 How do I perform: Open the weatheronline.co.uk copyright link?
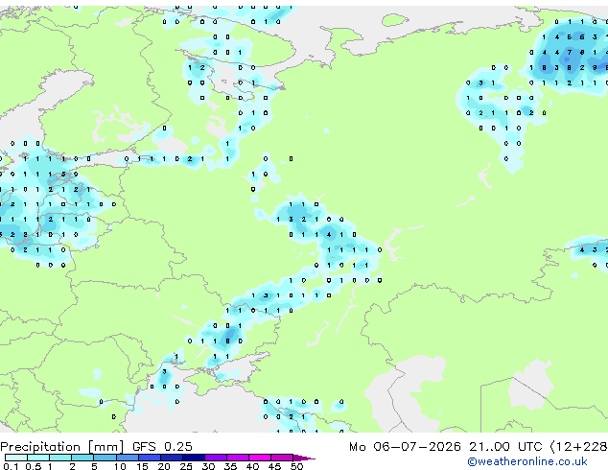click(x=526, y=461)
